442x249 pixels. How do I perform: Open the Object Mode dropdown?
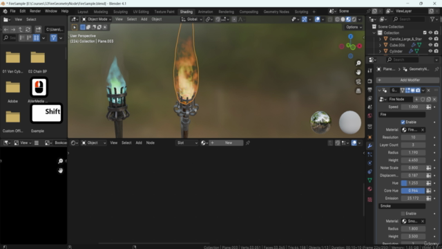97,19
